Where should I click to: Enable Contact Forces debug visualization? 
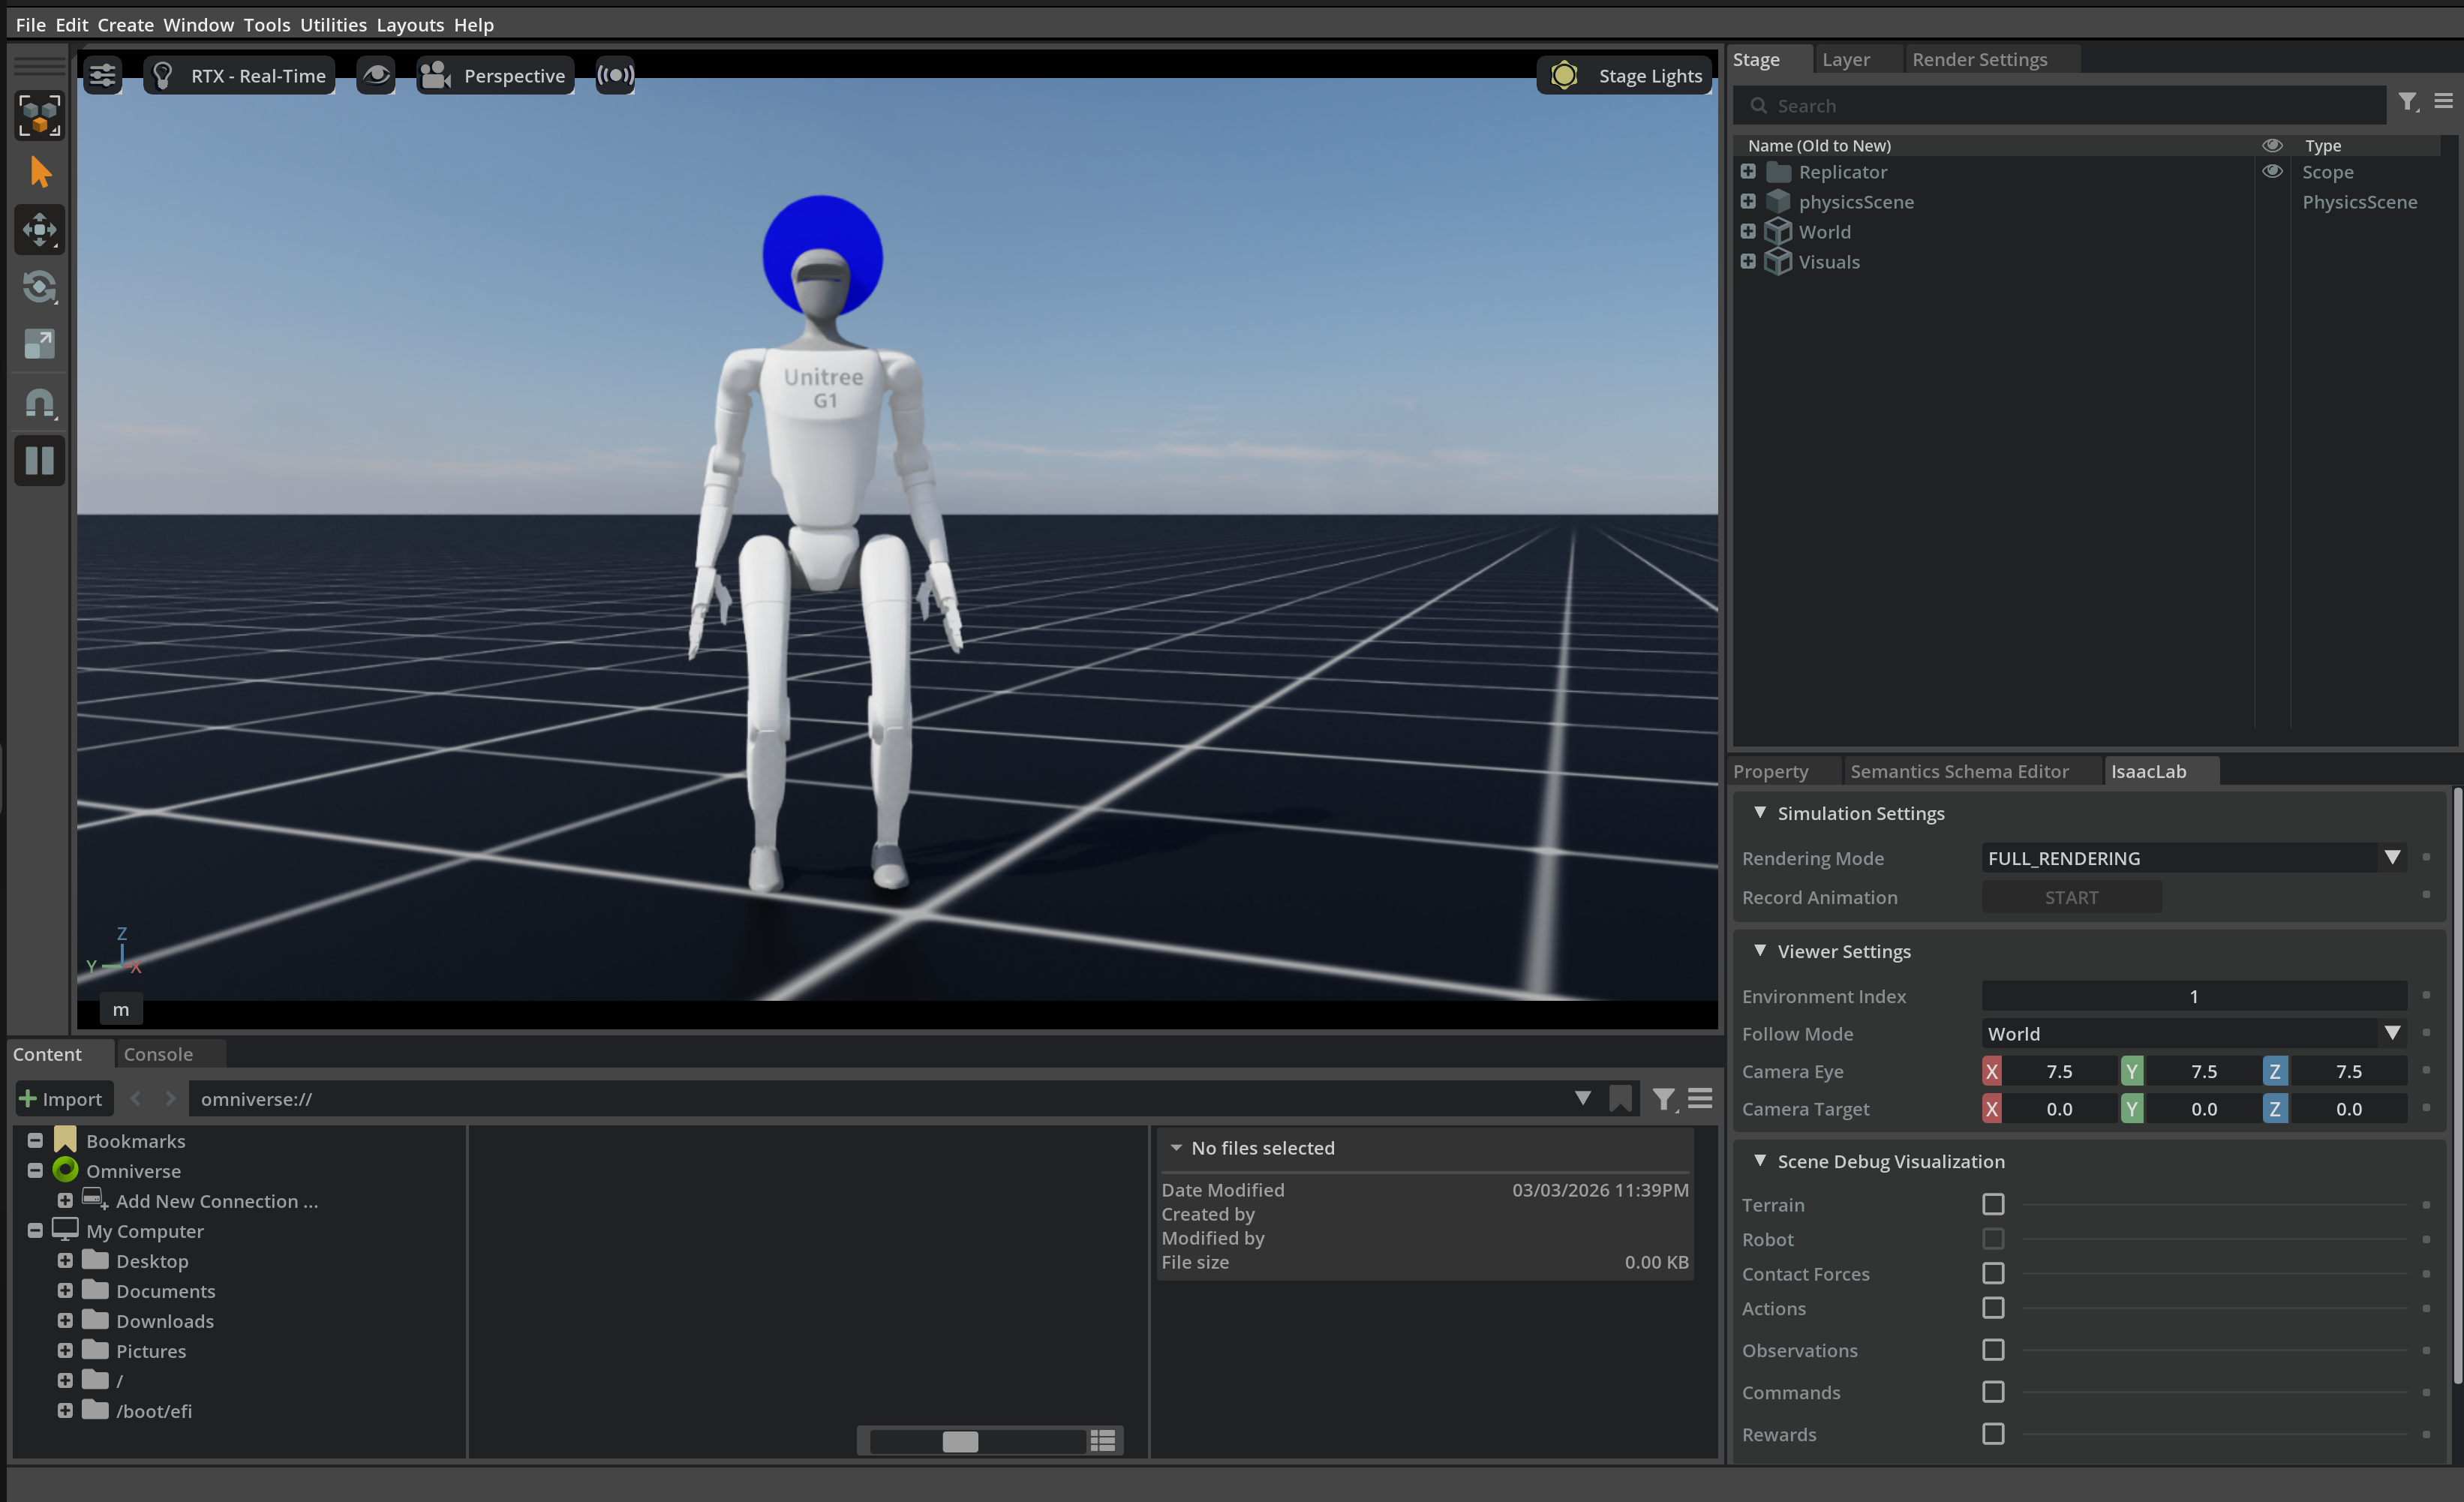tap(1994, 1273)
